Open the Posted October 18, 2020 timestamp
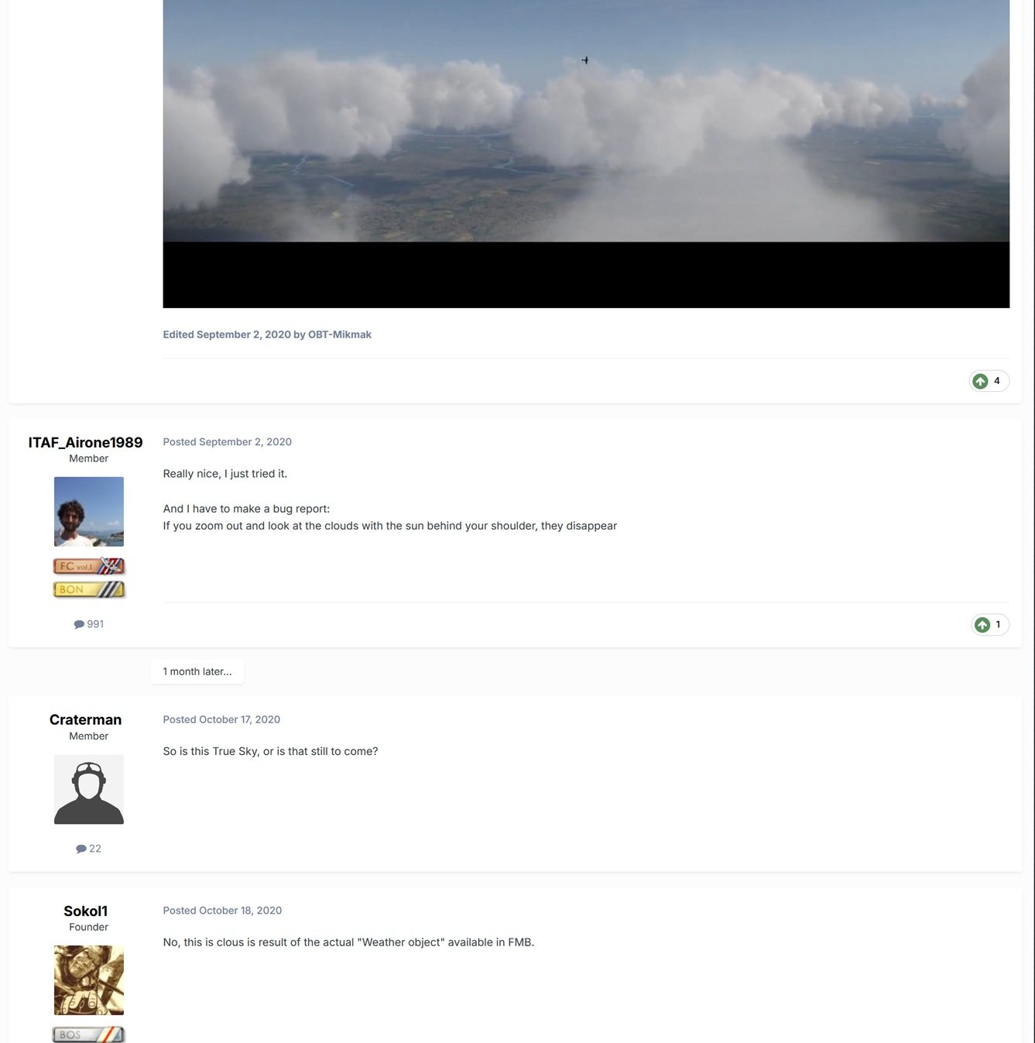Viewport: 1035px width, 1043px height. tap(222, 911)
